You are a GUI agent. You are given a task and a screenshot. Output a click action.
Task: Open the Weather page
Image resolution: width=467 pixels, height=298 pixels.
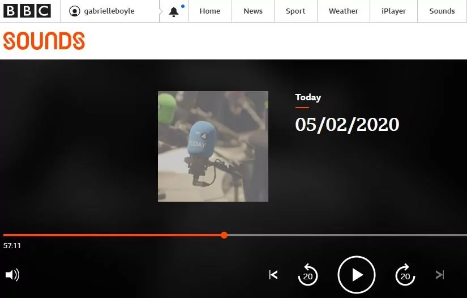click(x=344, y=11)
